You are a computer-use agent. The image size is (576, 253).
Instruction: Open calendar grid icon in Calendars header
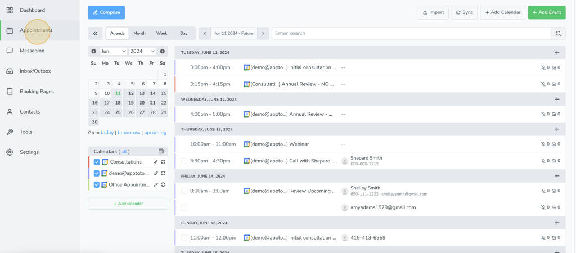[161, 151]
